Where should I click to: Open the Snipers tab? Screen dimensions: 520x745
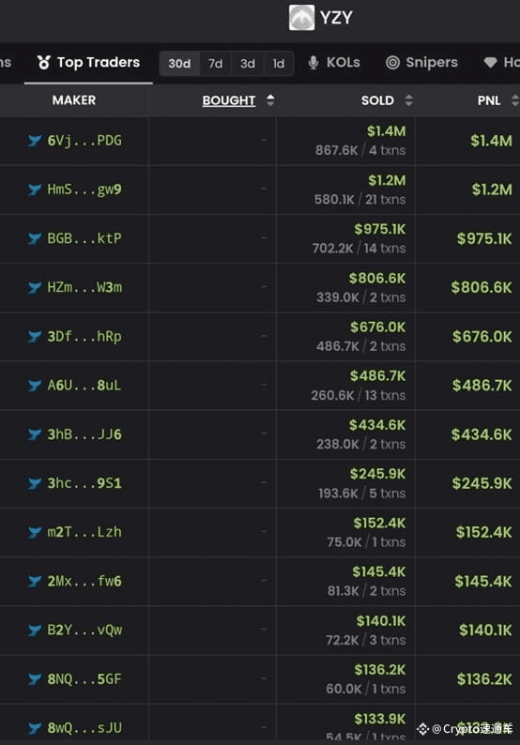point(421,63)
